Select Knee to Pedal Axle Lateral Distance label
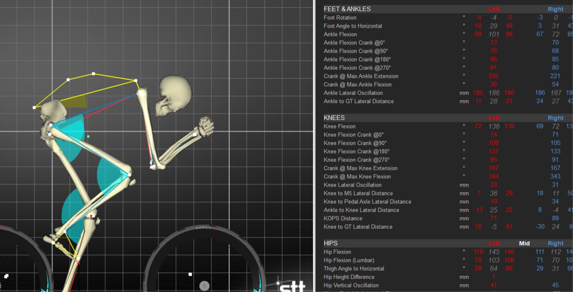The image size is (573, 292). point(368,202)
